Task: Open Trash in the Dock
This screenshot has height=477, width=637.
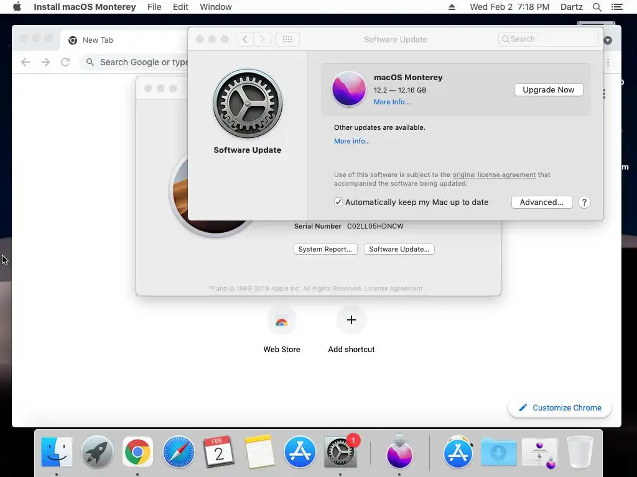Action: click(x=580, y=452)
